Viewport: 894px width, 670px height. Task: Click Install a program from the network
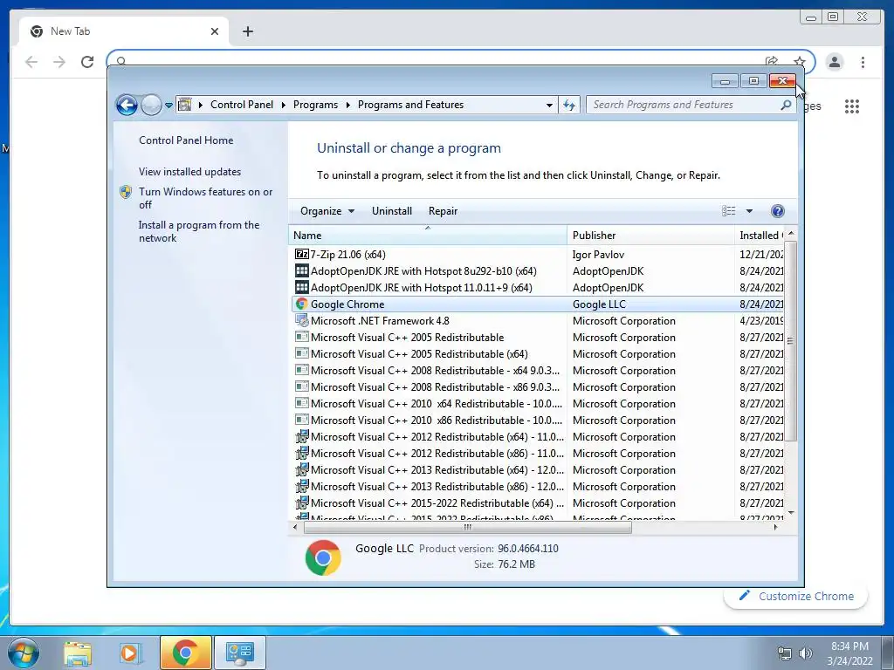(x=199, y=231)
